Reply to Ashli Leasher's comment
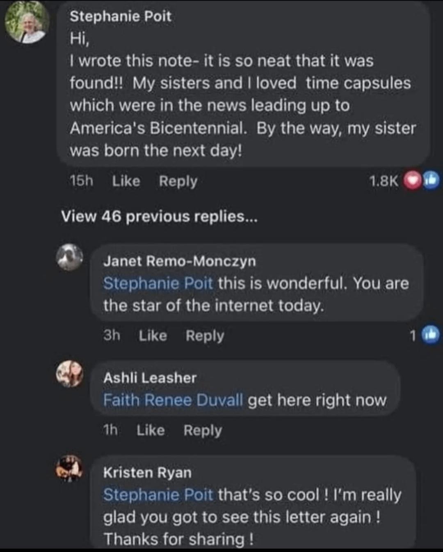 click(203, 430)
